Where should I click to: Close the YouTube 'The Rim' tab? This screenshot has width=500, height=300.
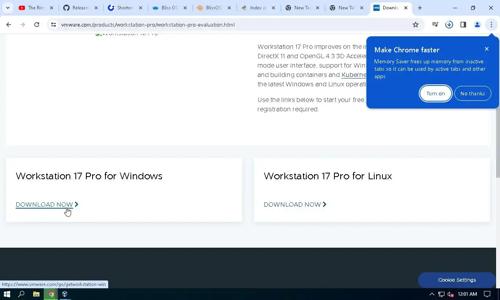51,8
